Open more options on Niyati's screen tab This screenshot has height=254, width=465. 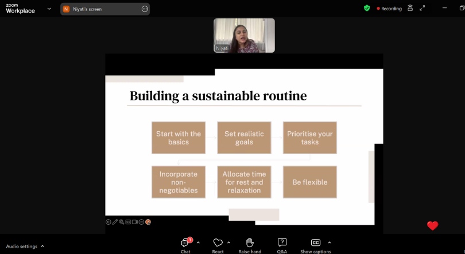click(x=145, y=9)
